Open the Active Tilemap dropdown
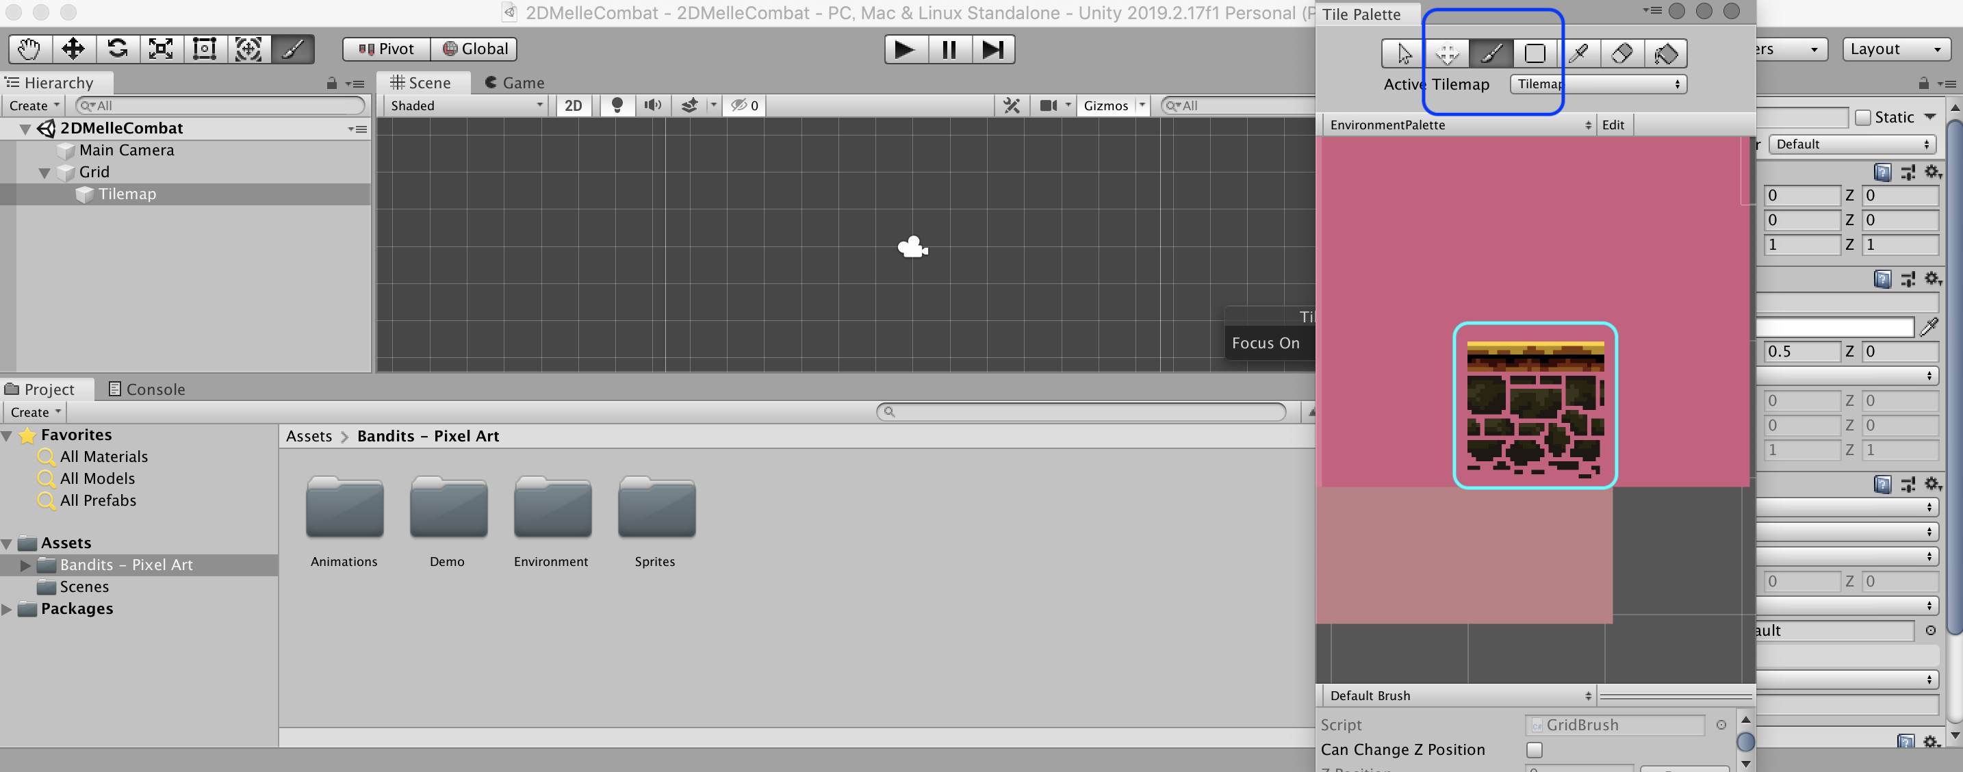 (x=1598, y=83)
